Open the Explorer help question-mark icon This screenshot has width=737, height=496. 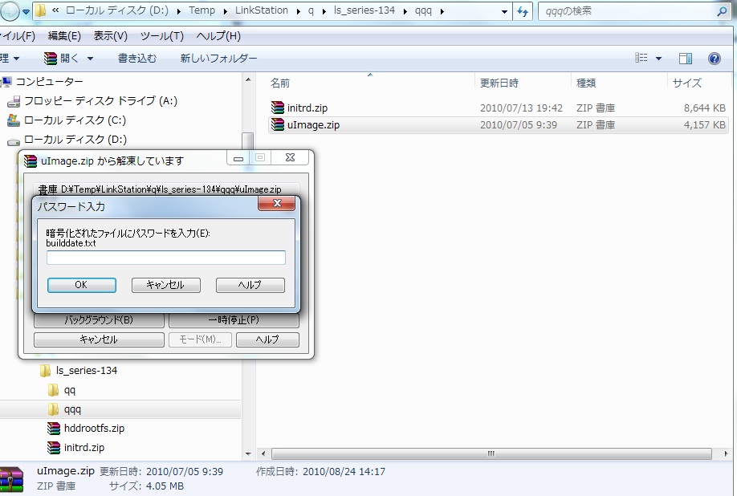tap(714, 59)
